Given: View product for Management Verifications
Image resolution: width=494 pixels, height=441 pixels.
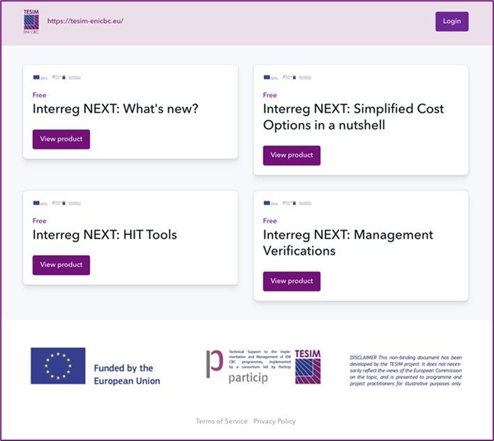Looking at the screenshot, I should (x=291, y=281).
